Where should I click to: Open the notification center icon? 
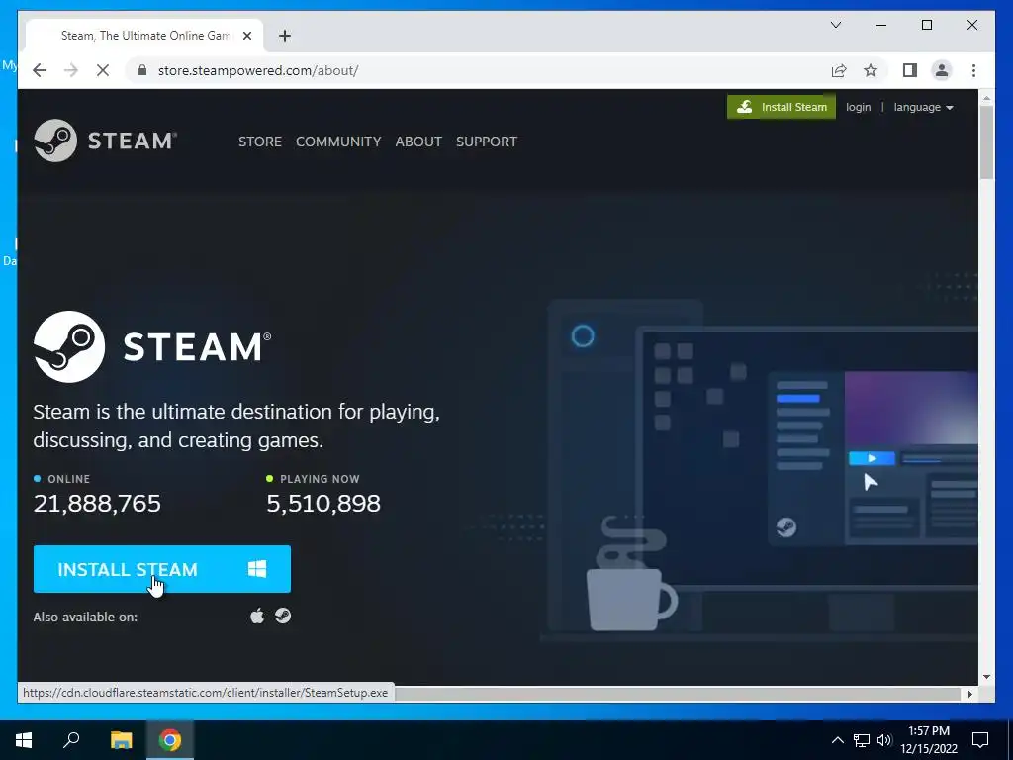pos(980,740)
